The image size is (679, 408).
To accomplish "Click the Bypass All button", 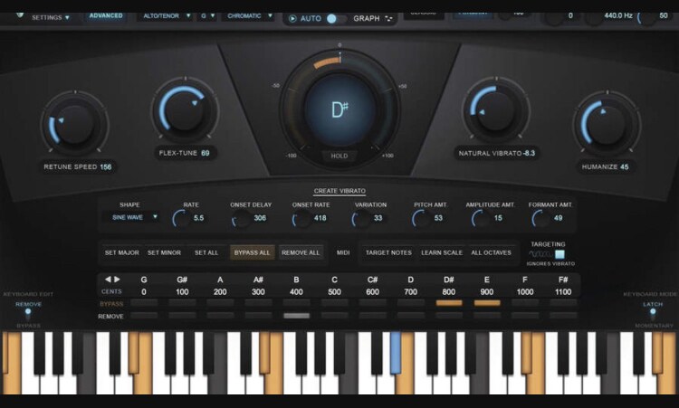I will coord(252,252).
